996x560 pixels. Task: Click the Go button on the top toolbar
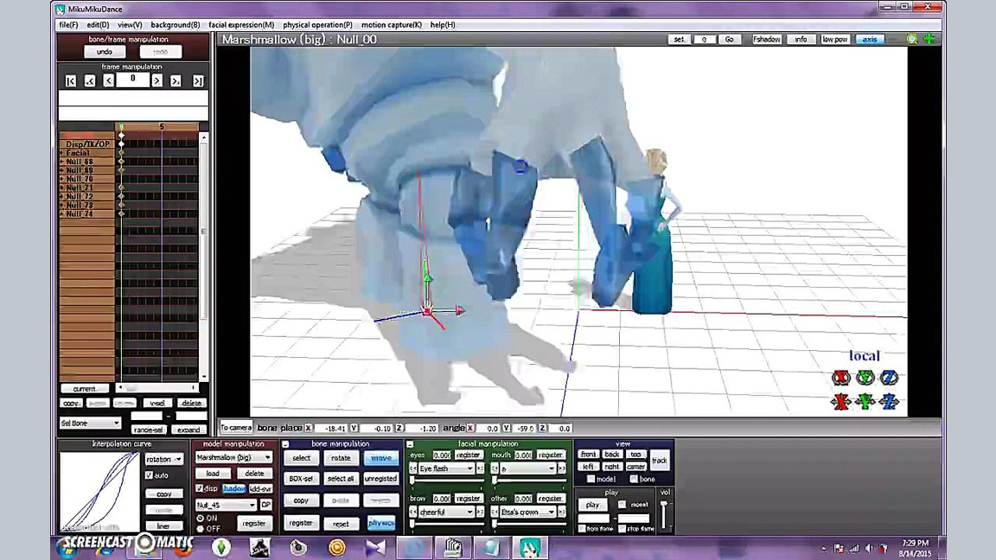point(729,39)
